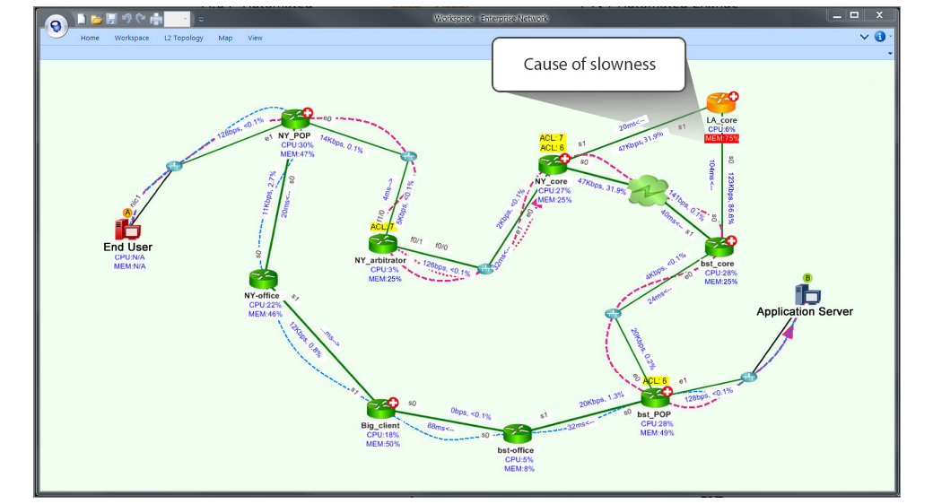Click the 14Kbps, 0.1% link label
Viewport: 933px width, 504px height.
(x=342, y=143)
